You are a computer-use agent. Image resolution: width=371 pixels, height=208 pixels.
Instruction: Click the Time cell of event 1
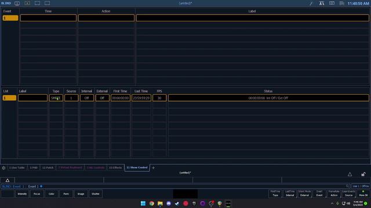pos(48,18)
